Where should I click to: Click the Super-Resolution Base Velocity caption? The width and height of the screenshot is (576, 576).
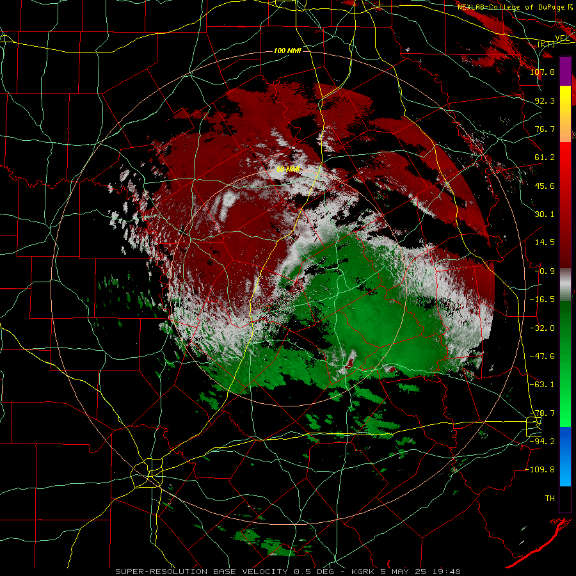287,572
